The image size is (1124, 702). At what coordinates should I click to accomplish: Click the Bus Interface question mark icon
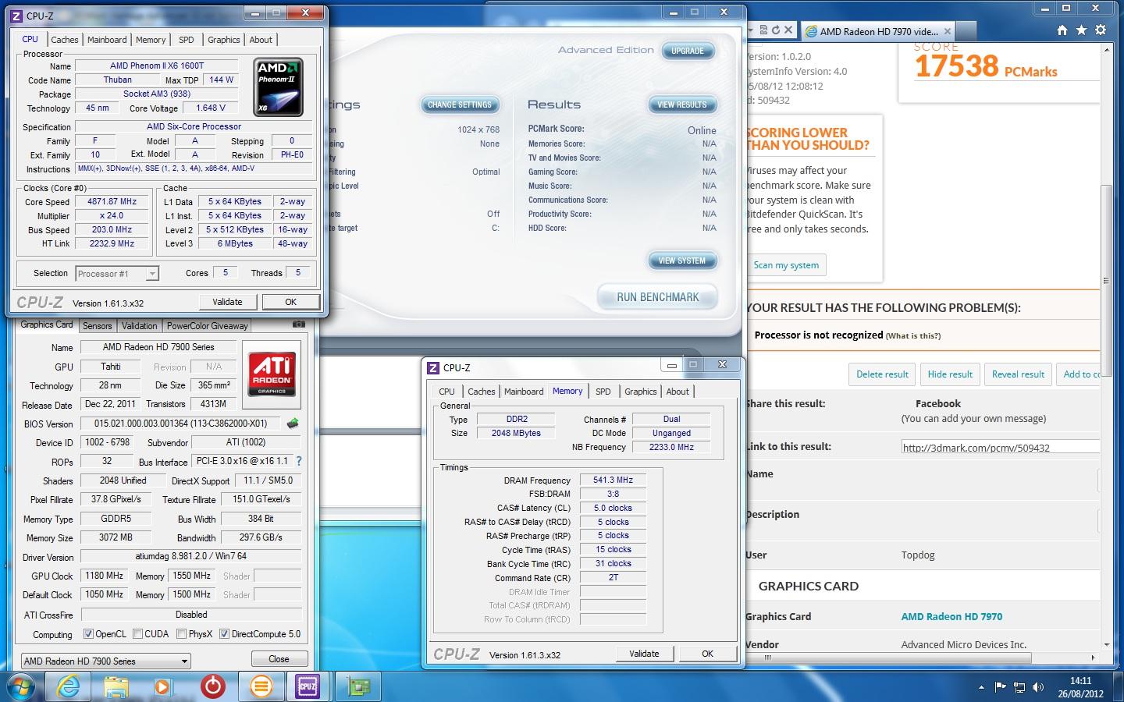[298, 461]
